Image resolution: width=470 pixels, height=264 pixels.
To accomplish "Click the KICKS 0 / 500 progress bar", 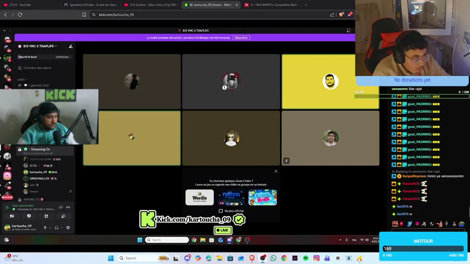I will point(412,96).
